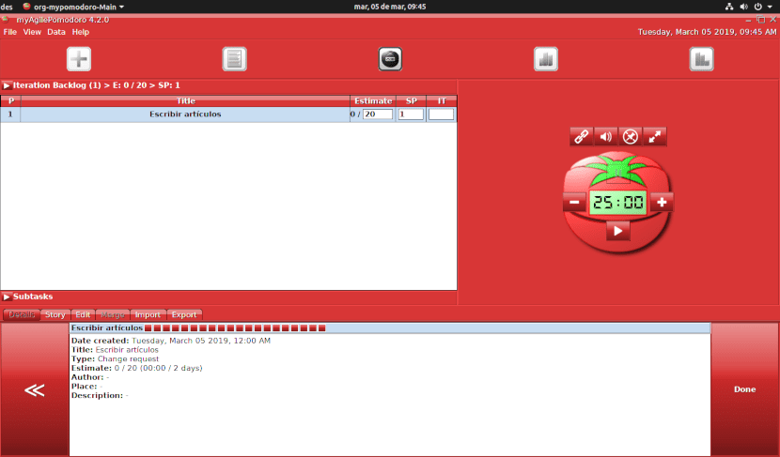
Task: Click the Date created line in details
Action: tap(171, 341)
